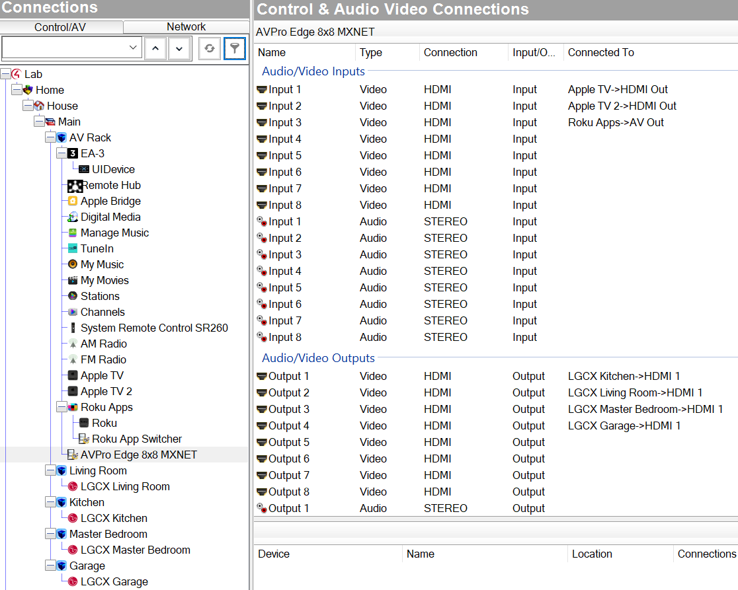738x590 pixels.
Task: Collapse the EA-3 controller node
Action: [x=61, y=153]
